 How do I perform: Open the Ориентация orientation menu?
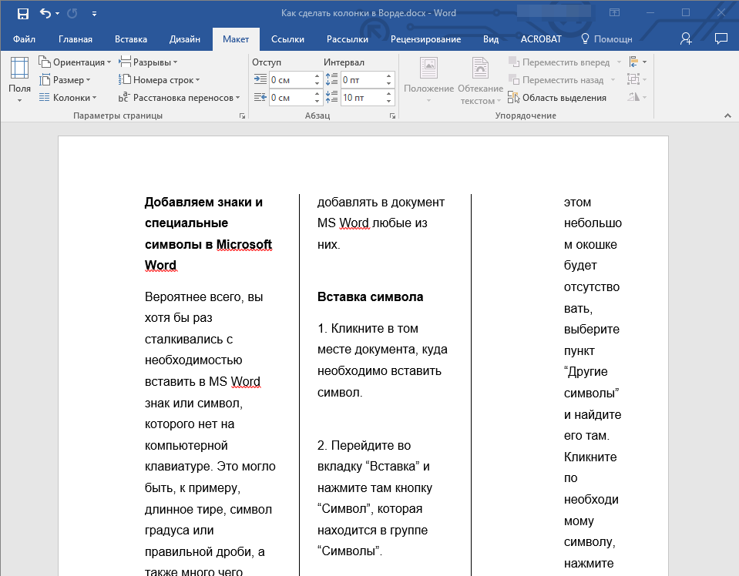tap(75, 62)
